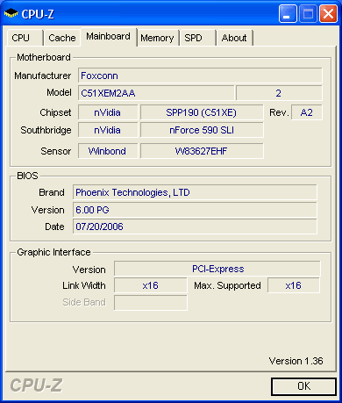Click the nForce 590 SLI southbridge field
Screen dimensions: 342x403
coord(202,130)
